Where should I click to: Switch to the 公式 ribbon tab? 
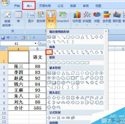pyautogui.click(x=60, y=6)
